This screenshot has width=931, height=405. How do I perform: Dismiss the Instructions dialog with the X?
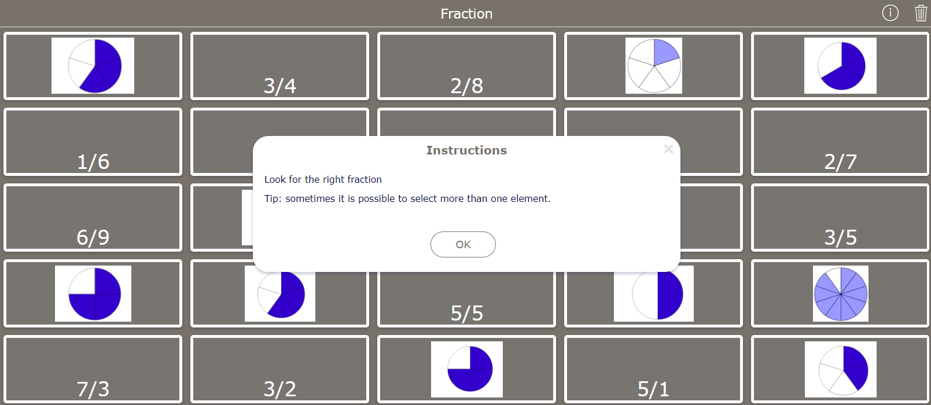(x=668, y=149)
